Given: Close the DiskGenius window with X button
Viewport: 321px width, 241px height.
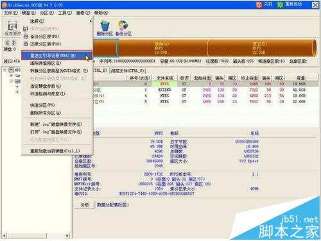Looking at the screenshot, I should tap(315, 4).
